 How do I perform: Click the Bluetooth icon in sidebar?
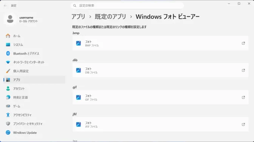[8, 53]
